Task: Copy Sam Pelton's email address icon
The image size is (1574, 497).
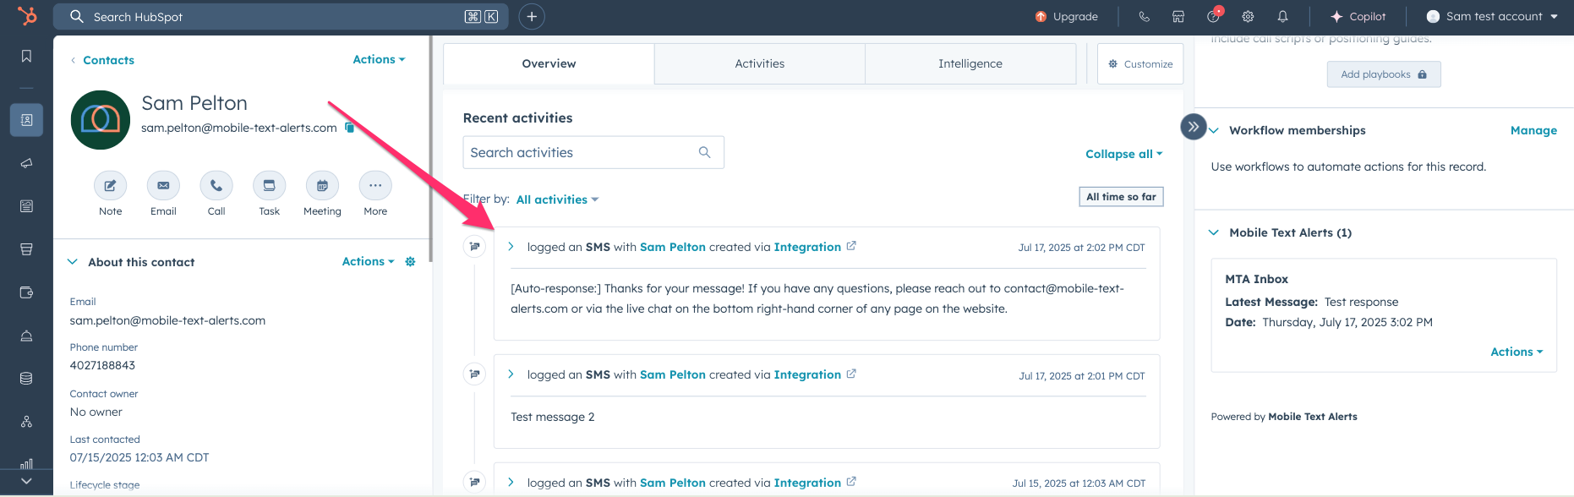Action: [349, 128]
